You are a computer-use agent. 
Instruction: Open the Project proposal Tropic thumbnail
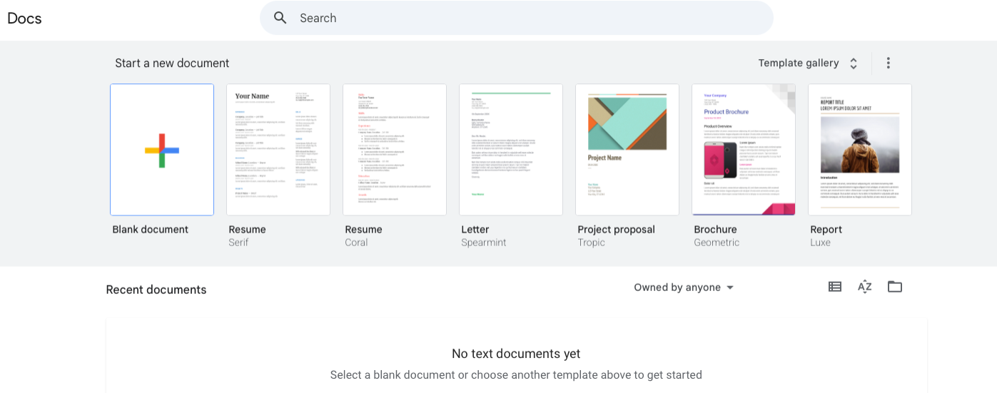[x=627, y=150]
